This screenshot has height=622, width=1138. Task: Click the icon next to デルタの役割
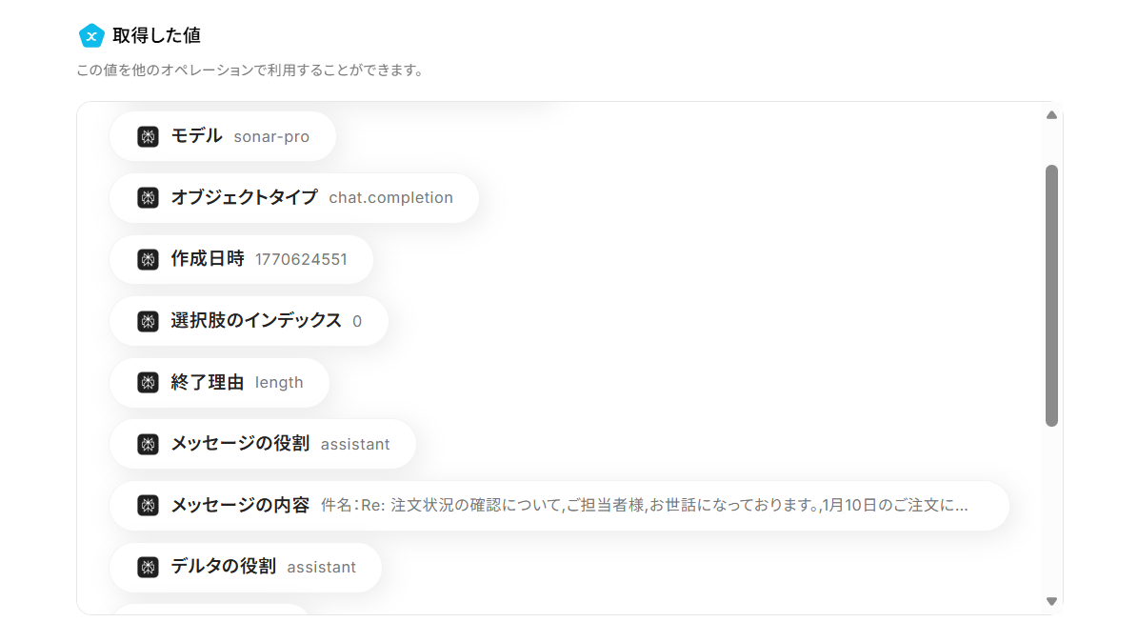tap(148, 567)
